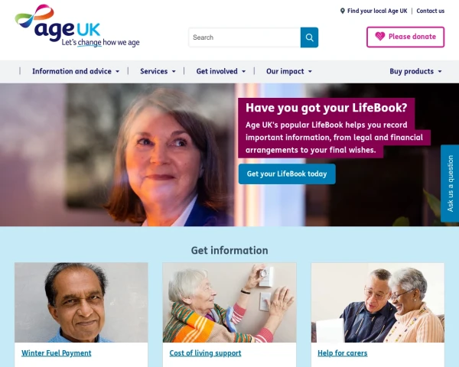Click the magnifying glass search button
Image resolution: width=459 pixels, height=367 pixels.
(x=309, y=37)
